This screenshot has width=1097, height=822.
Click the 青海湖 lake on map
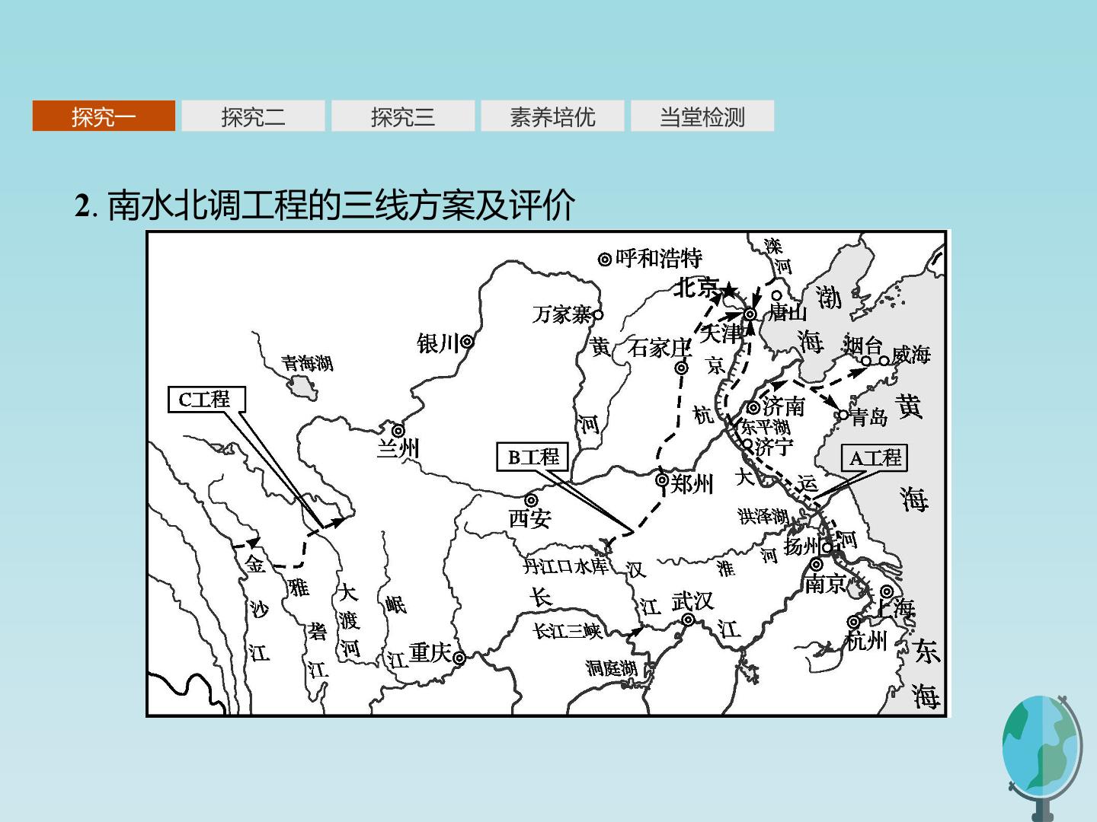coord(302,387)
